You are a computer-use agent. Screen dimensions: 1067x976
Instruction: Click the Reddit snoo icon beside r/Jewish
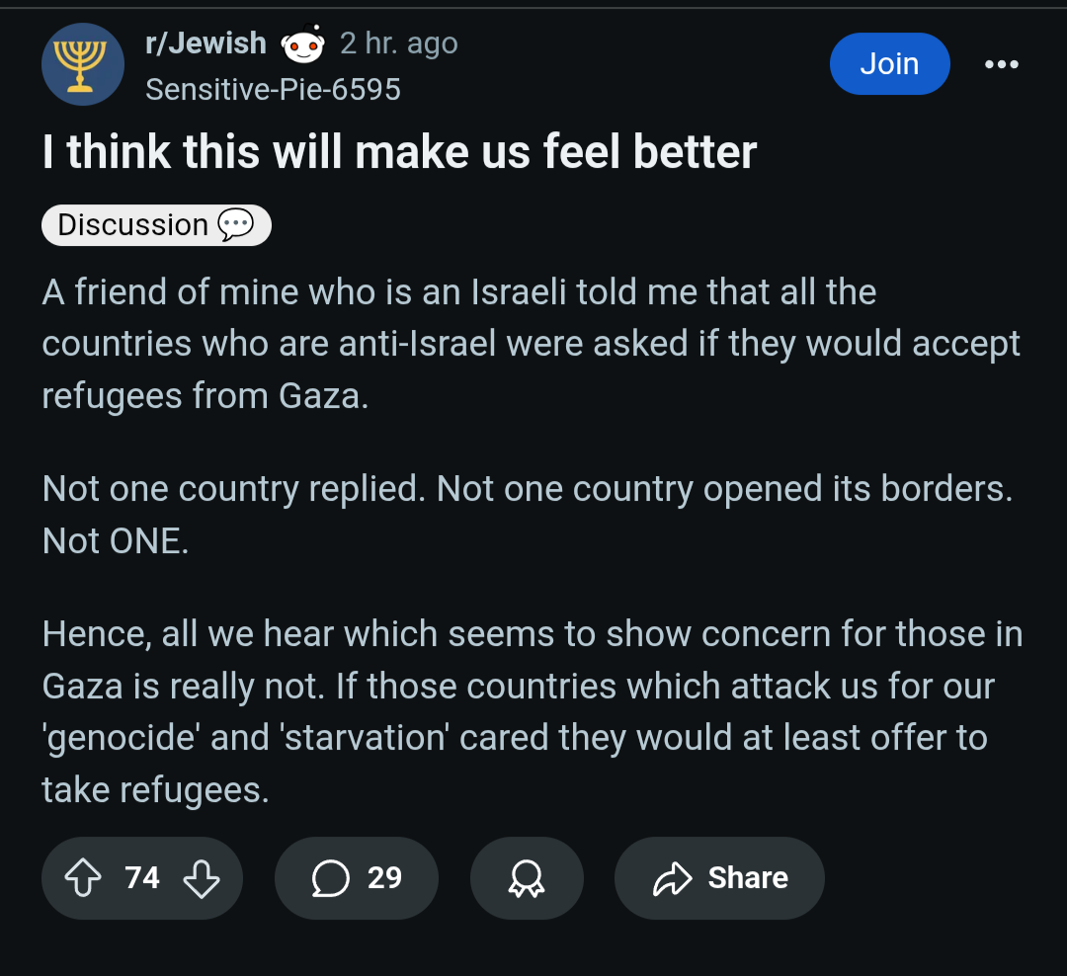coord(302,44)
